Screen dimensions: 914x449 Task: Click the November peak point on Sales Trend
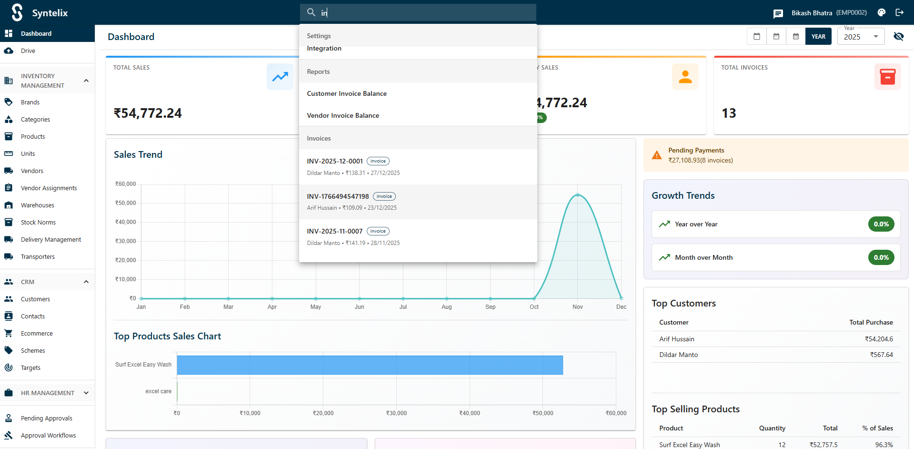[x=578, y=195]
